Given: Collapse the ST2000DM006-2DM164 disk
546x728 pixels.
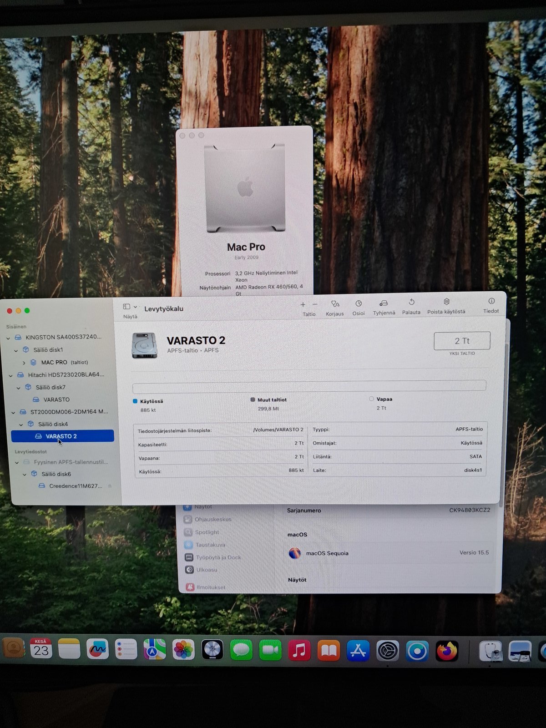Looking at the screenshot, I should tap(13, 412).
